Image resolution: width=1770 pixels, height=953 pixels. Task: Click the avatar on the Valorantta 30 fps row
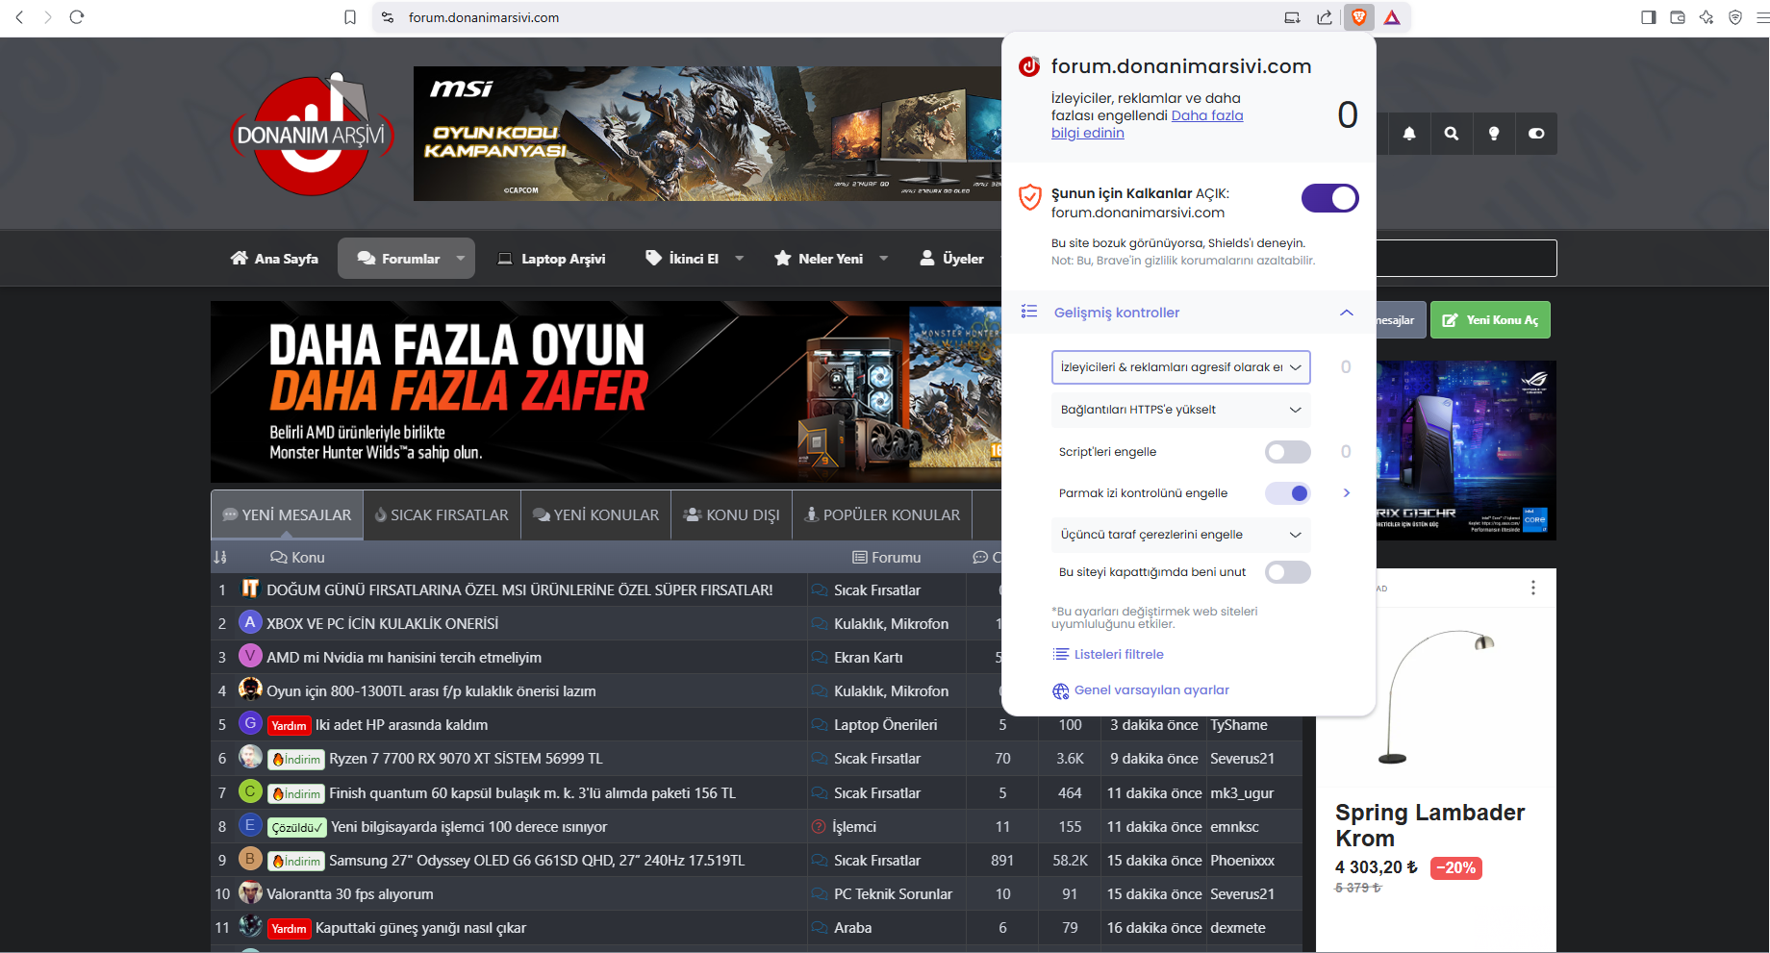click(250, 892)
